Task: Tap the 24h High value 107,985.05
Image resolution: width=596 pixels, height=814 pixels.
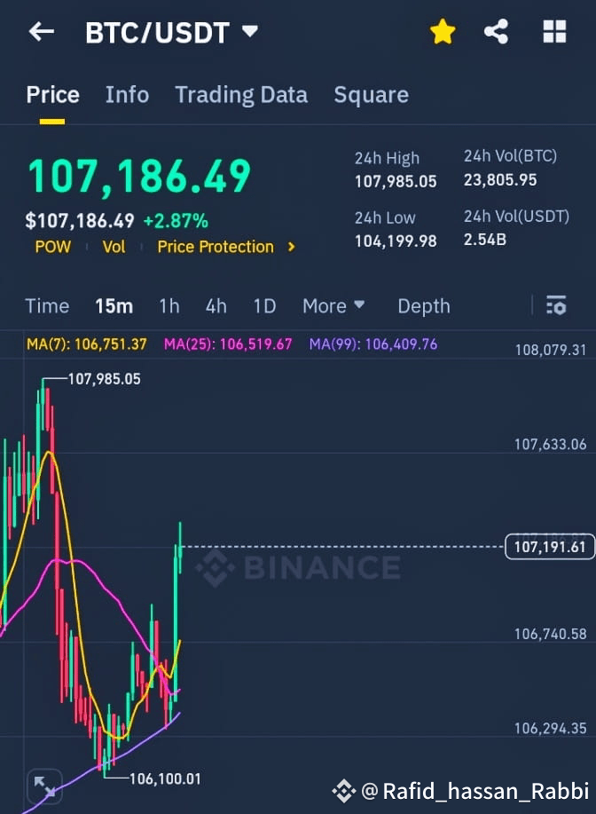Action: pyautogui.click(x=396, y=182)
